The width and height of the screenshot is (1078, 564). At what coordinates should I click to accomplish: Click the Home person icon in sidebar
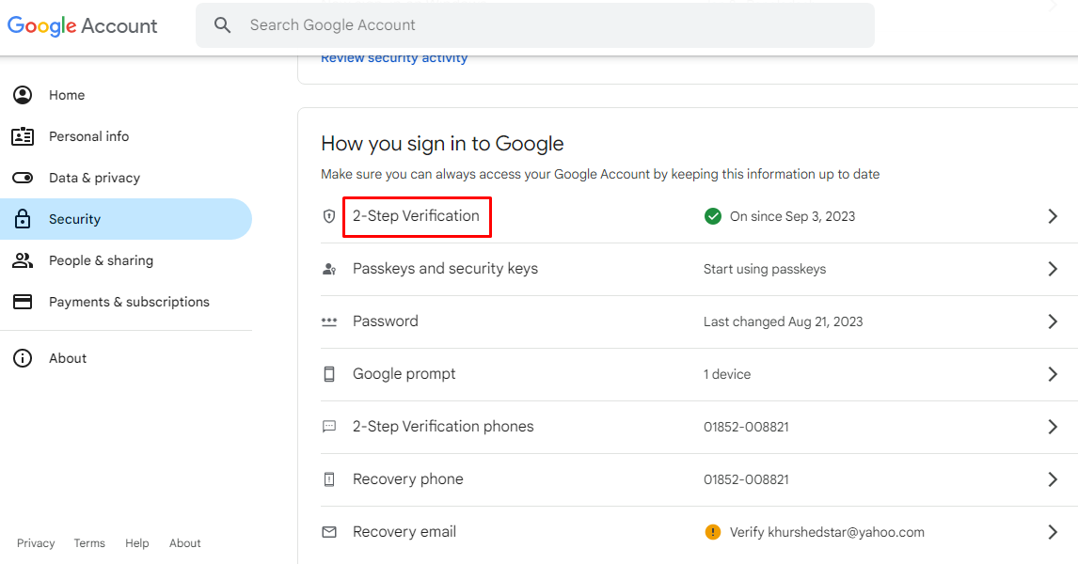coord(23,95)
